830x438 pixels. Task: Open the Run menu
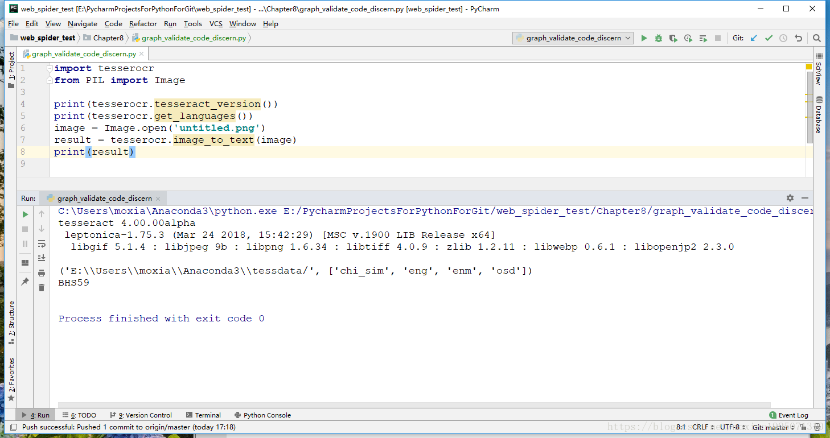[170, 24]
